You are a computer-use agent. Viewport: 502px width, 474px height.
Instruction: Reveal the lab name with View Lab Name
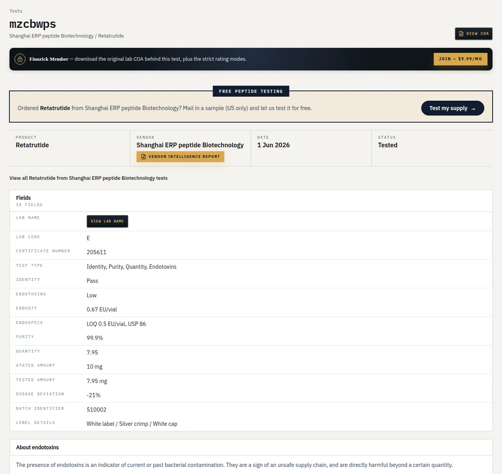pyautogui.click(x=107, y=221)
